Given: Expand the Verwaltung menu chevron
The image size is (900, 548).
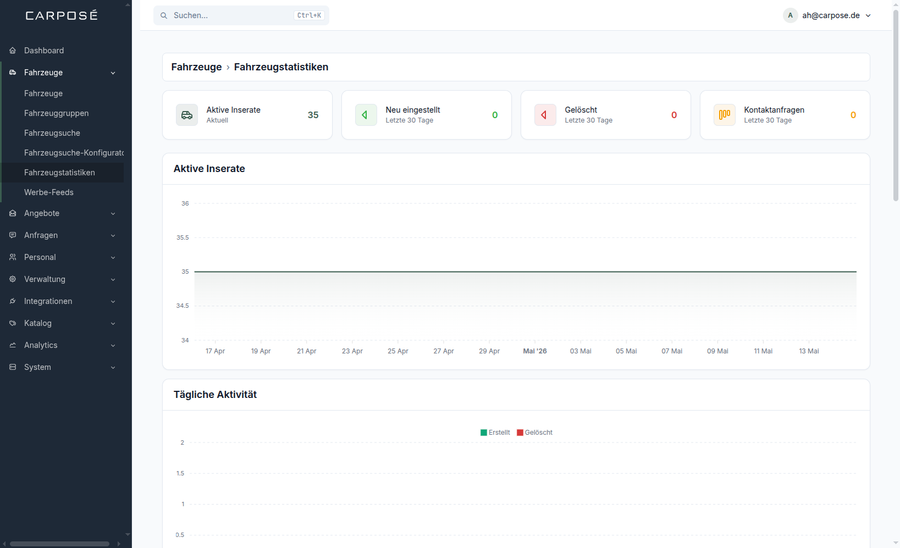Looking at the screenshot, I should (x=113, y=279).
